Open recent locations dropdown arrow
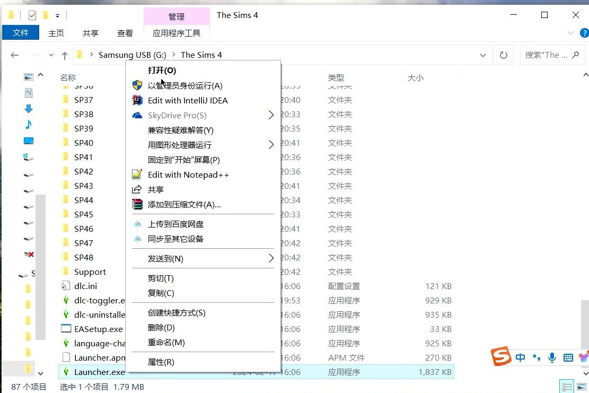The image size is (589, 393). (51, 55)
